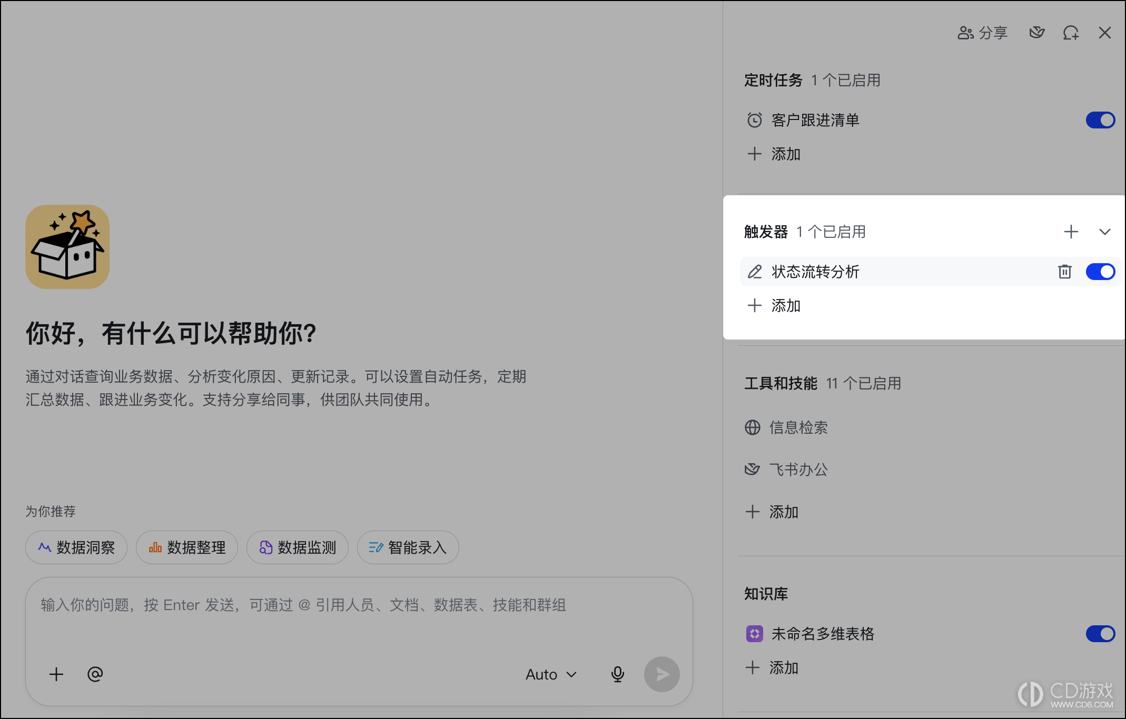Close the settings side panel
The image size is (1126, 719).
(x=1105, y=33)
